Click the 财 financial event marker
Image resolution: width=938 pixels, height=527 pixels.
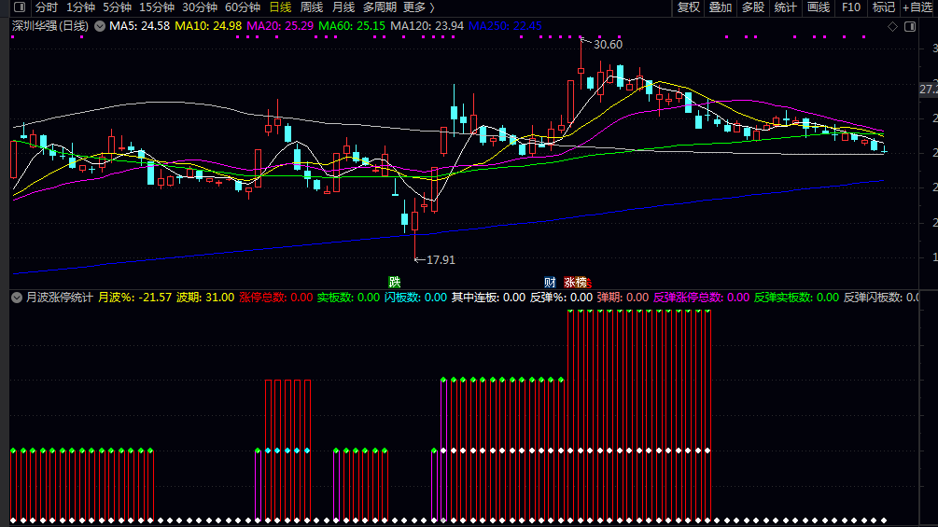pos(550,282)
